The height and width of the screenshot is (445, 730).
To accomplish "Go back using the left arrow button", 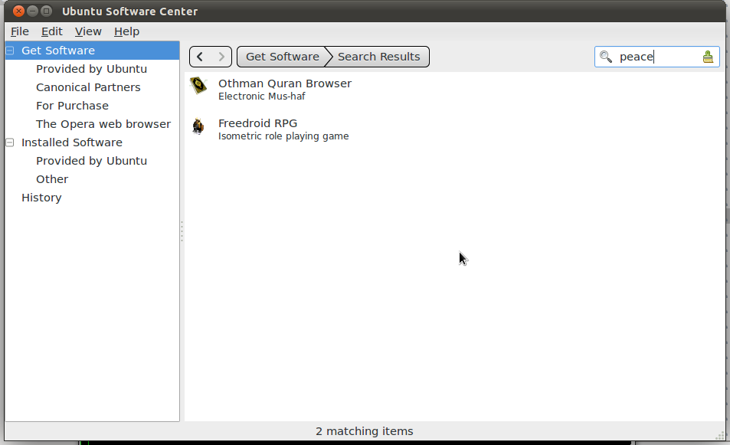I will click(x=200, y=57).
